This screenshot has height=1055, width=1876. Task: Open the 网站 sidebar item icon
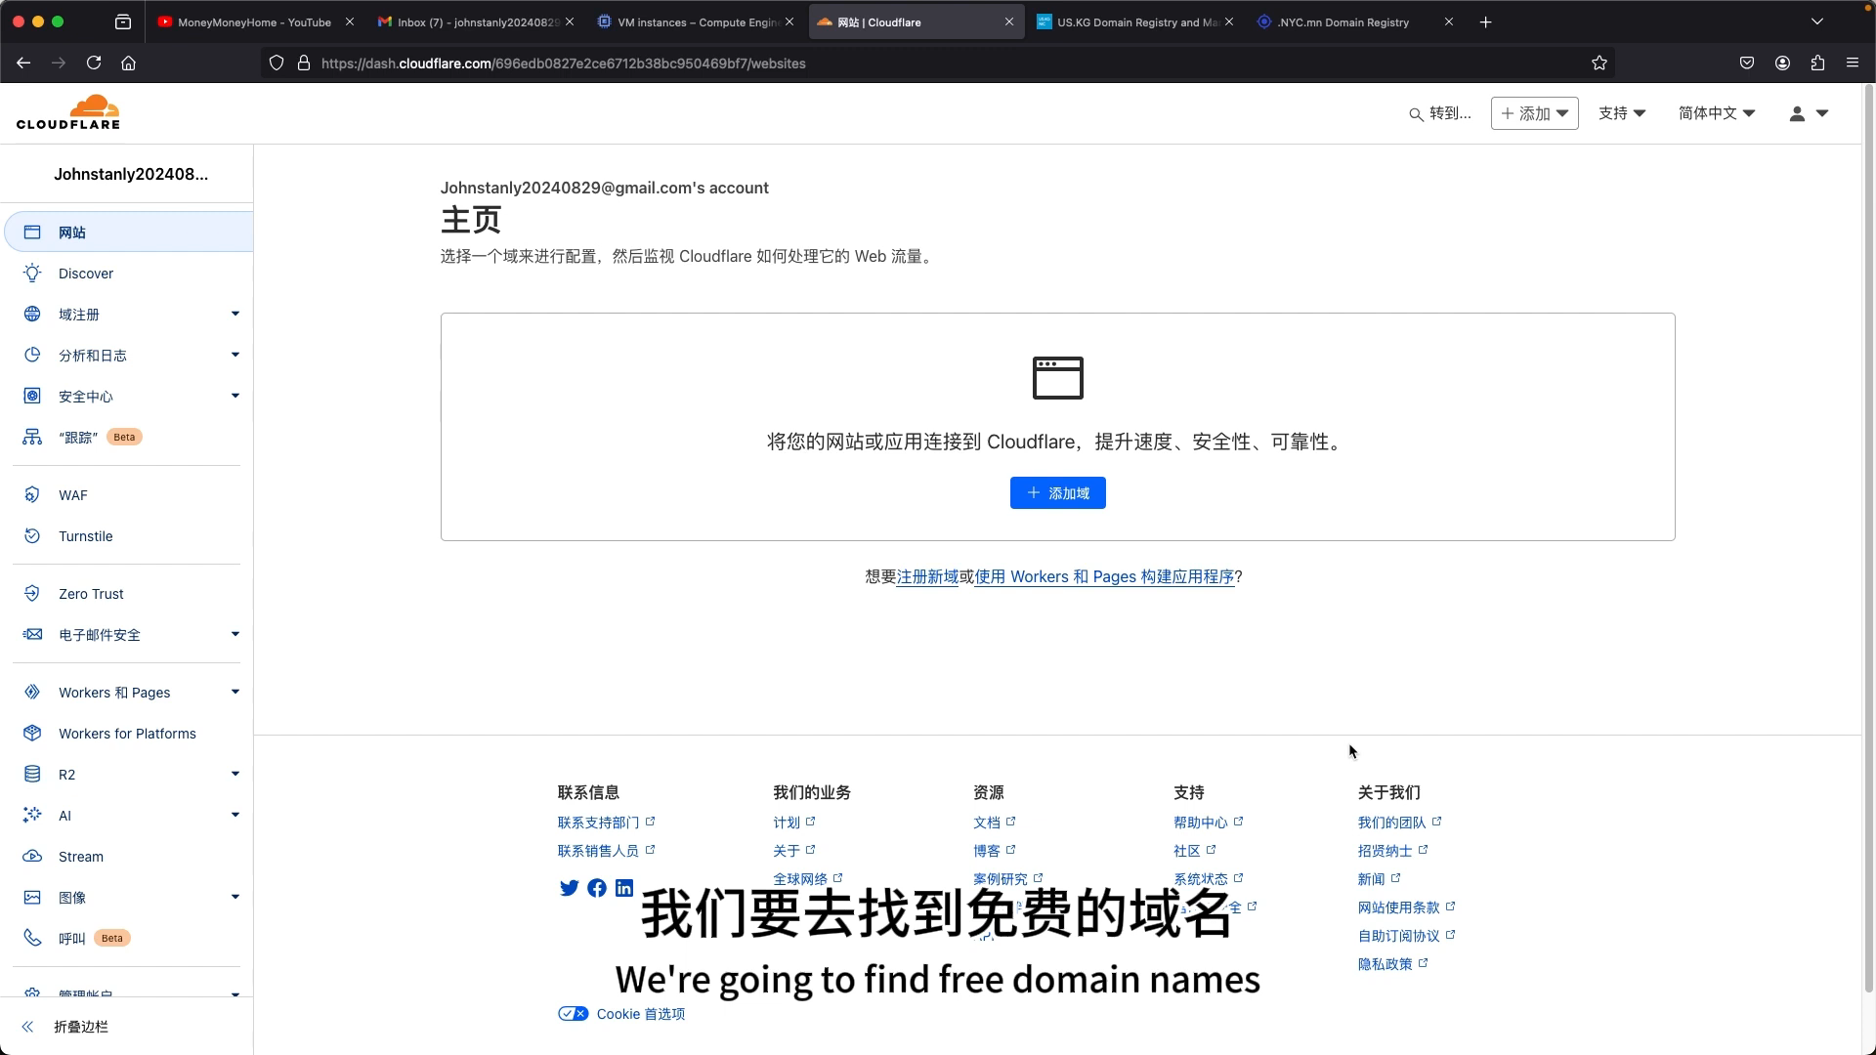coord(32,232)
